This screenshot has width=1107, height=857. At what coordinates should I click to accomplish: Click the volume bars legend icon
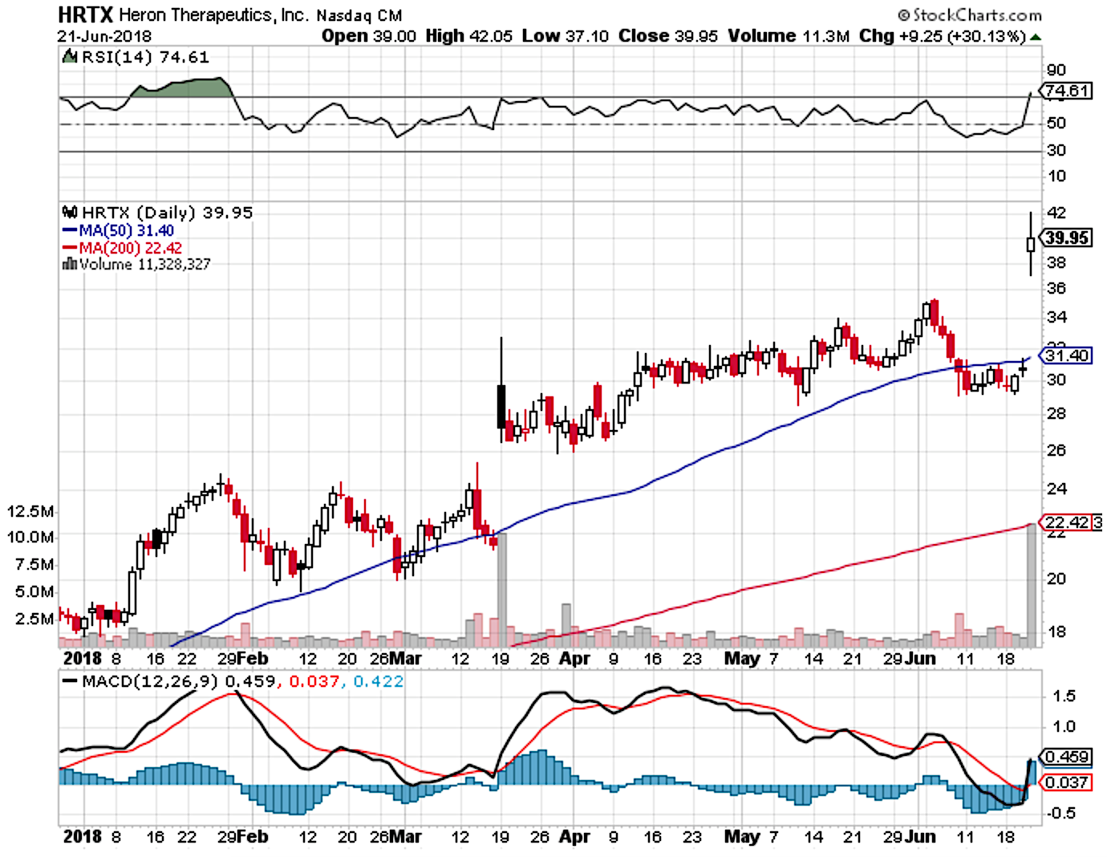click(x=70, y=263)
